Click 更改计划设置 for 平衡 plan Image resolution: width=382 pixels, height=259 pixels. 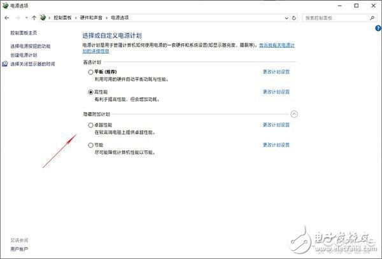coord(276,72)
